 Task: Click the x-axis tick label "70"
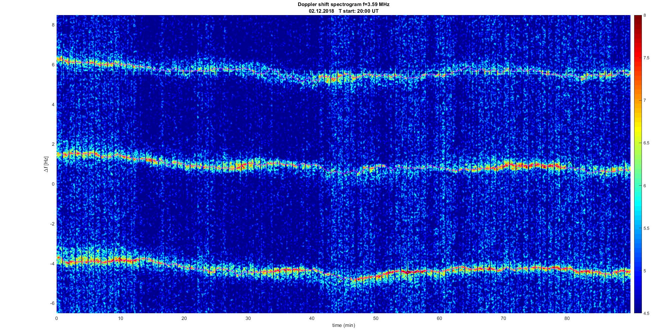pyautogui.click(x=503, y=318)
